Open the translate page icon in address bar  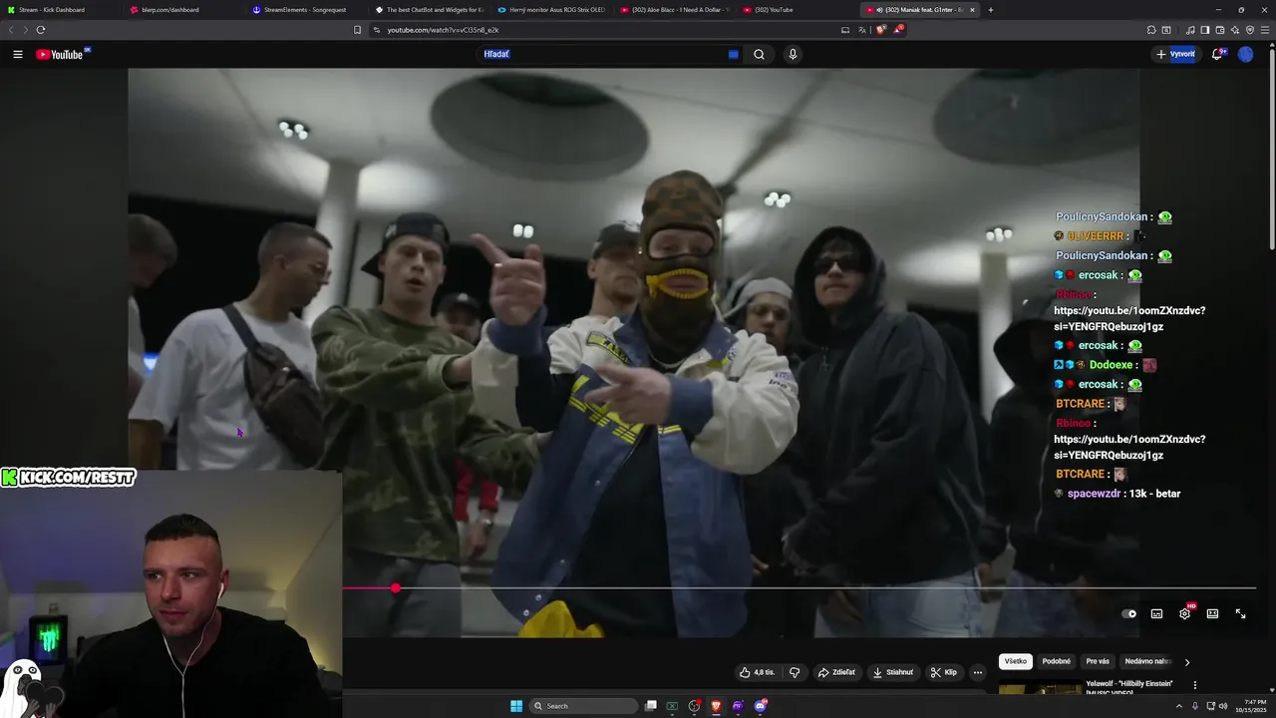click(x=862, y=30)
